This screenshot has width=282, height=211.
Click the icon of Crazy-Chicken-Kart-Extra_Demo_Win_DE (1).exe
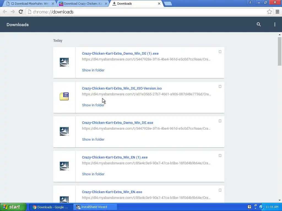click(64, 62)
